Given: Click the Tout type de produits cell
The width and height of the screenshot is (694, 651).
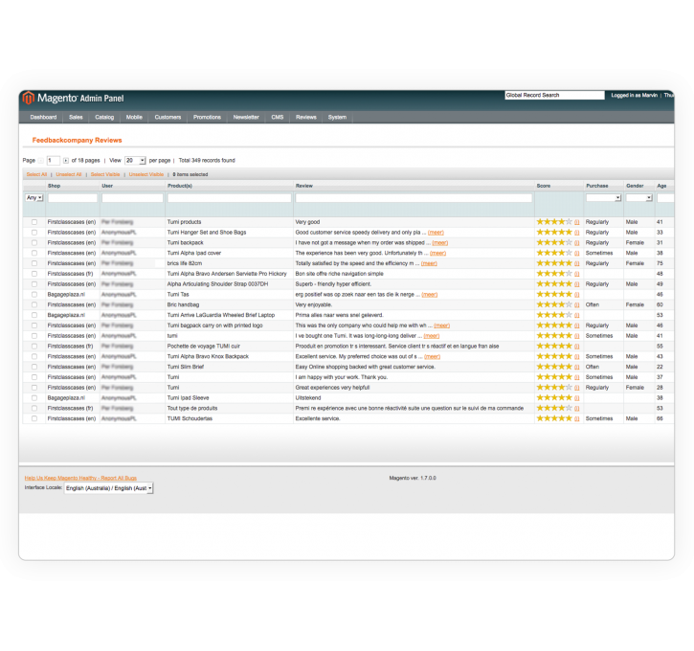Looking at the screenshot, I should (x=192, y=408).
